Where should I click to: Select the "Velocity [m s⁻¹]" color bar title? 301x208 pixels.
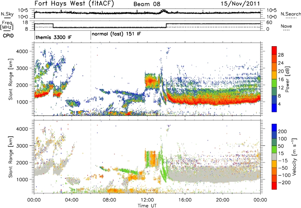294,157
